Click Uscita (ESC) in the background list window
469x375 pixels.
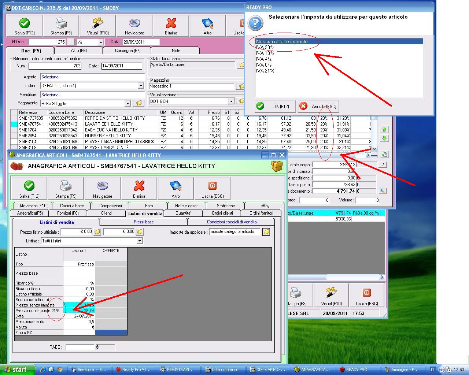[x=367, y=295]
